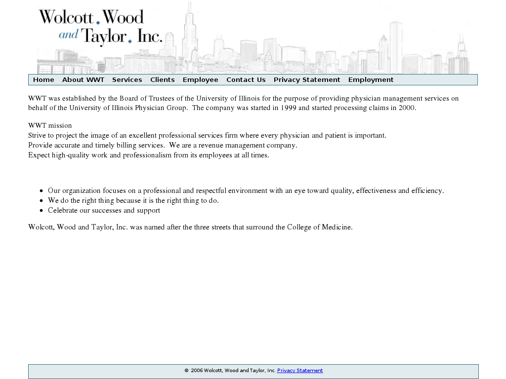
Task: Click the bullet "Our organization focuses on a professional"
Action: point(246,190)
